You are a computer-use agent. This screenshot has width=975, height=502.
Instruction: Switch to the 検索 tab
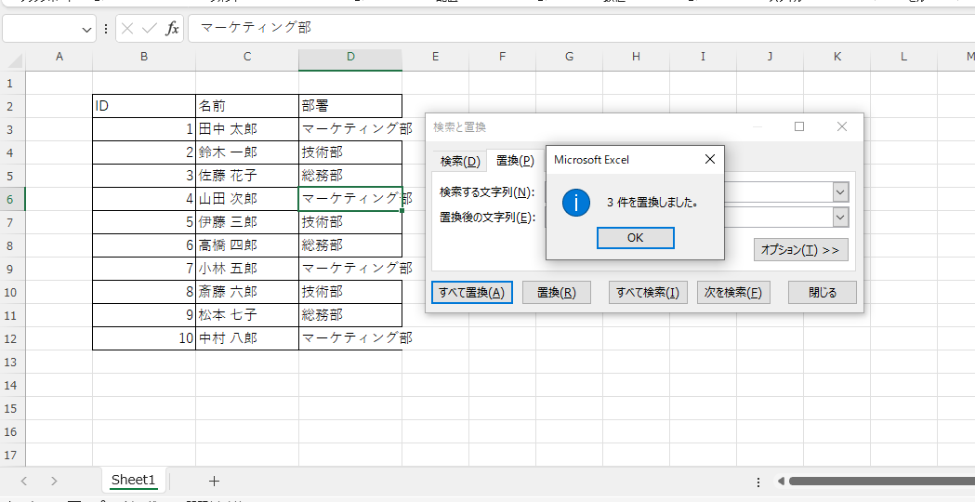click(460, 161)
